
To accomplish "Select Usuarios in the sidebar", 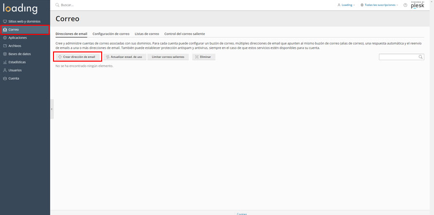I will [x=15, y=70].
